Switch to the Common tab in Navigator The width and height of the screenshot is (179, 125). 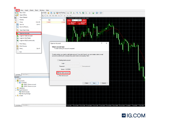18,105
